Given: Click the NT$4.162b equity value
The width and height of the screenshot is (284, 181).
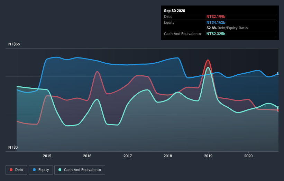Looking at the screenshot, I should 216,22.
